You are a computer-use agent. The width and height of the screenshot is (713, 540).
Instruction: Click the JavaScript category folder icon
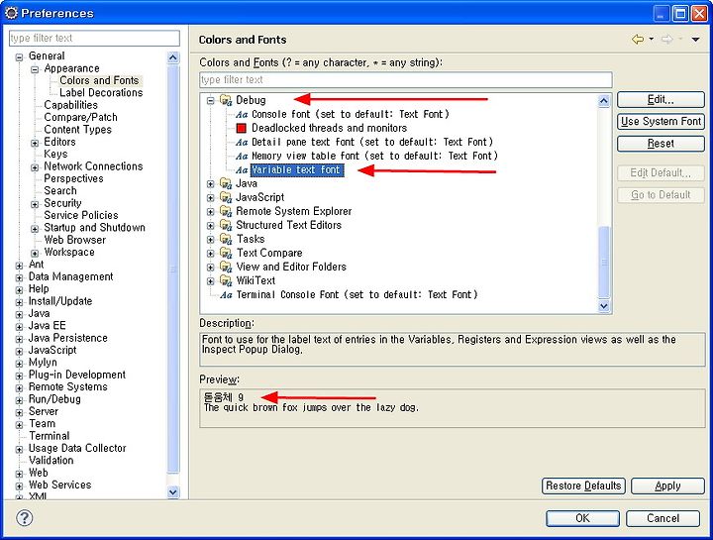tap(226, 197)
